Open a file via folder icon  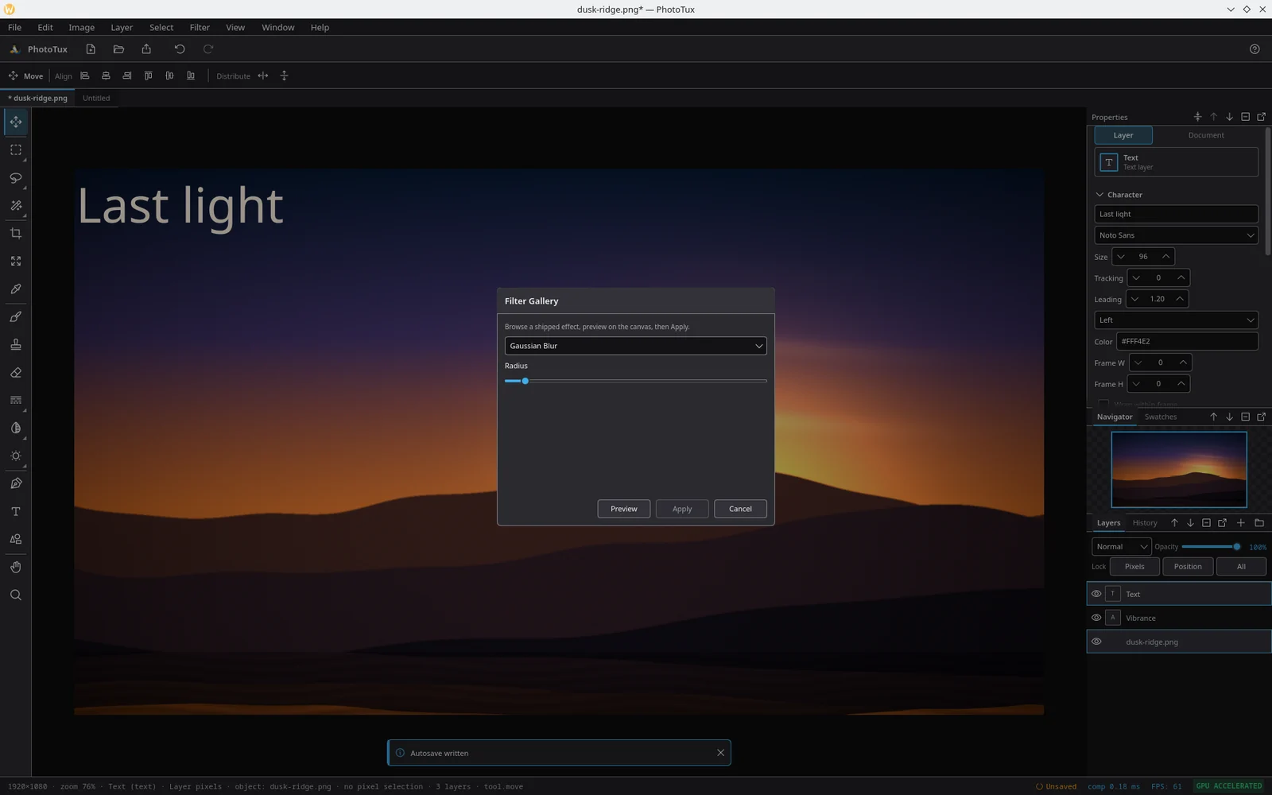118,49
